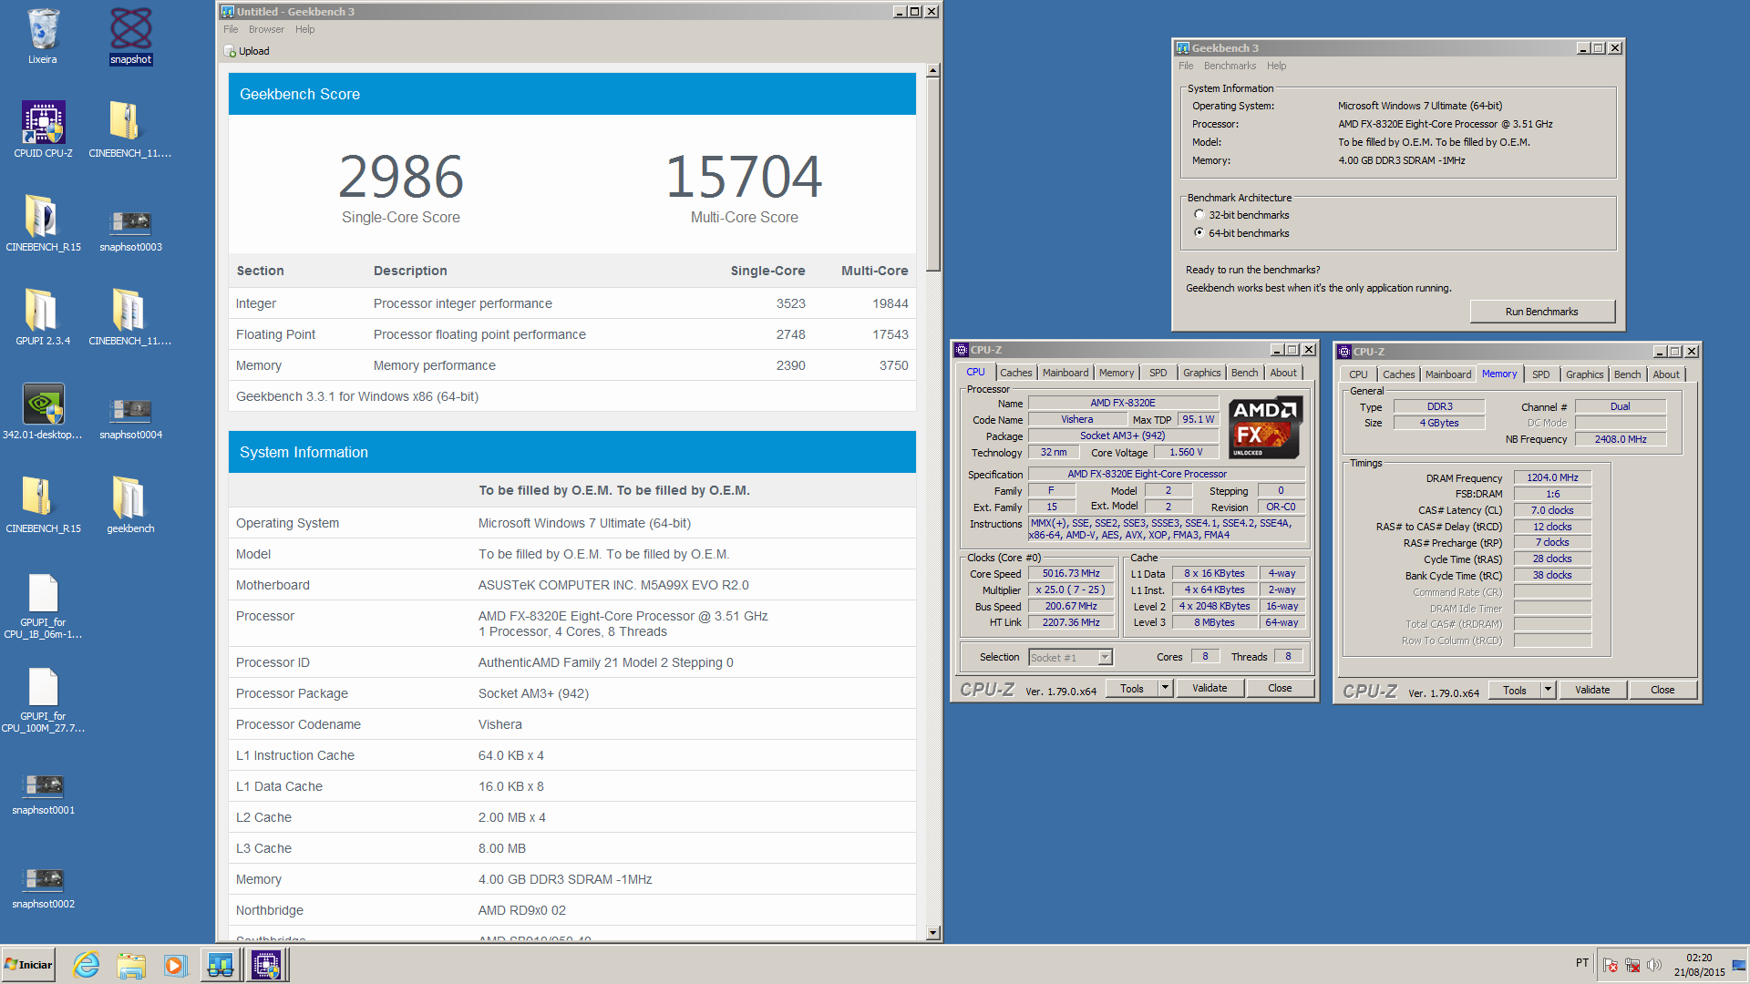The image size is (1750, 984).
Task: Click the Show Desktop strip on taskbar
Action: 1739,965
